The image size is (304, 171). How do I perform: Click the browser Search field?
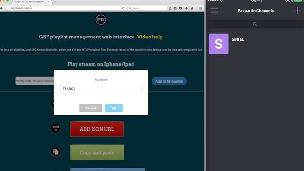(147, 8)
